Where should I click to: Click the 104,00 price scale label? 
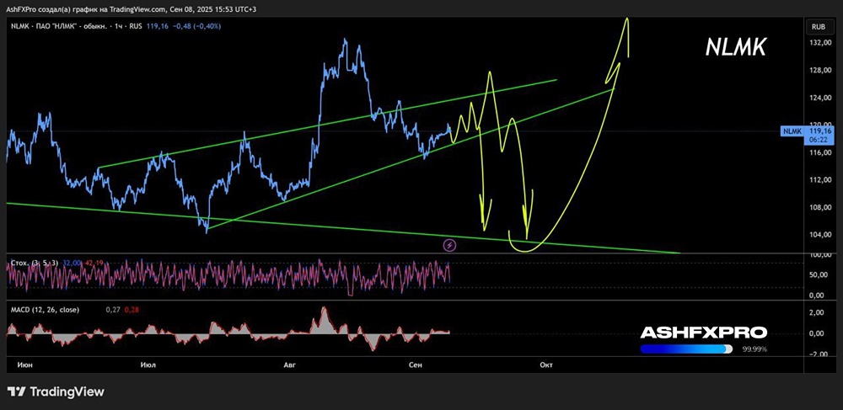pyautogui.click(x=819, y=235)
